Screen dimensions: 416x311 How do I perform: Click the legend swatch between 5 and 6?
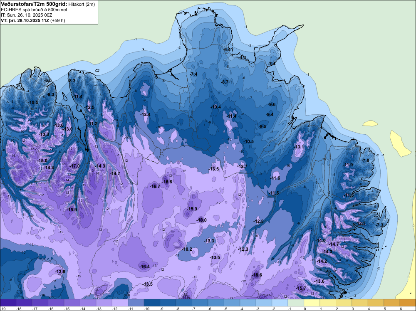click(x=392, y=303)
